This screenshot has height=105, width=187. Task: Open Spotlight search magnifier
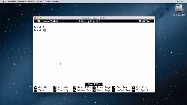[x=178, y=1]
